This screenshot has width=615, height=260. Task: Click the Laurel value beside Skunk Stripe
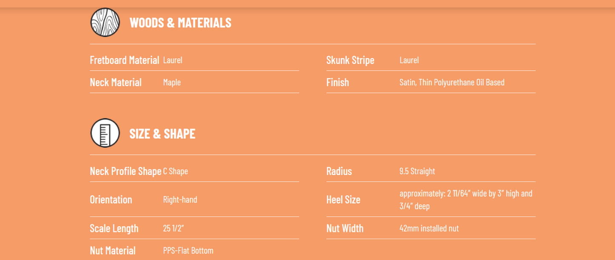coord(409,60)
